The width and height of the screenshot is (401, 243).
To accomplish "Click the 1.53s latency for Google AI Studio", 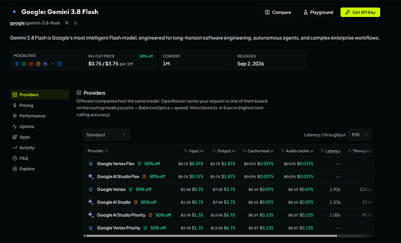I will [x=335, y=202].
